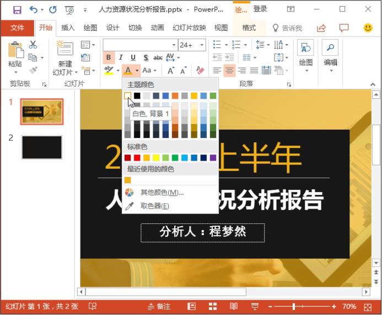
Task: Select white 白色, 背景 1 theme color
Action: 128,95
